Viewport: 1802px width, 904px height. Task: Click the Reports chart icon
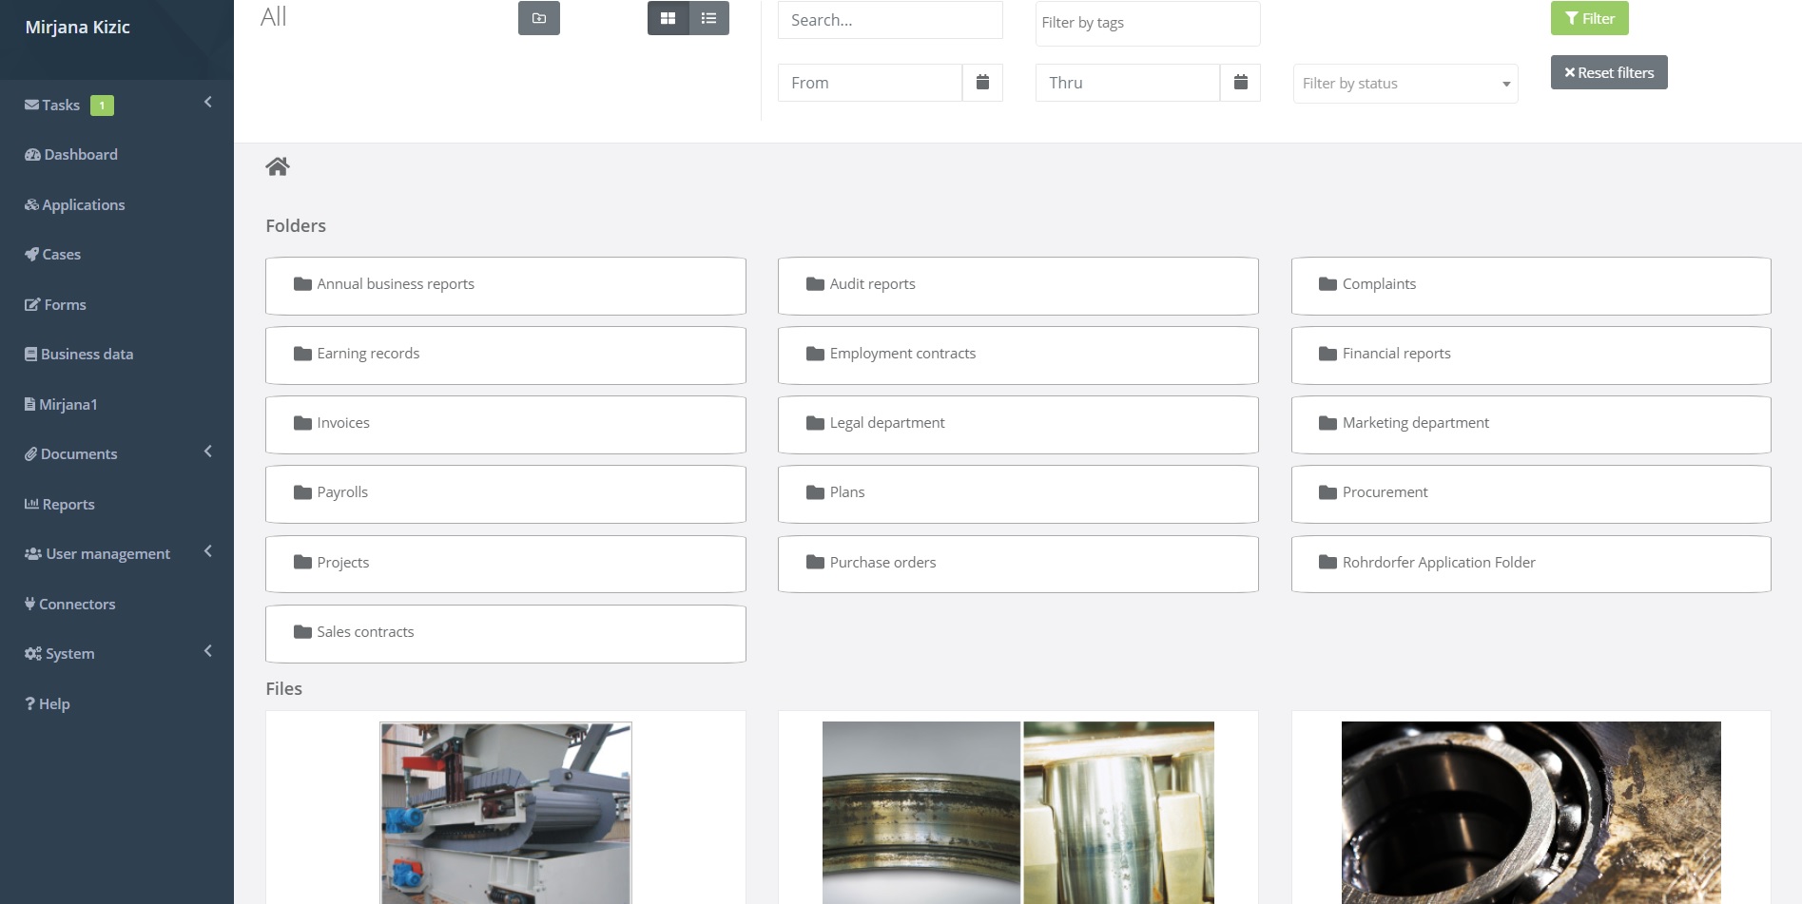[x=31, y=504]
